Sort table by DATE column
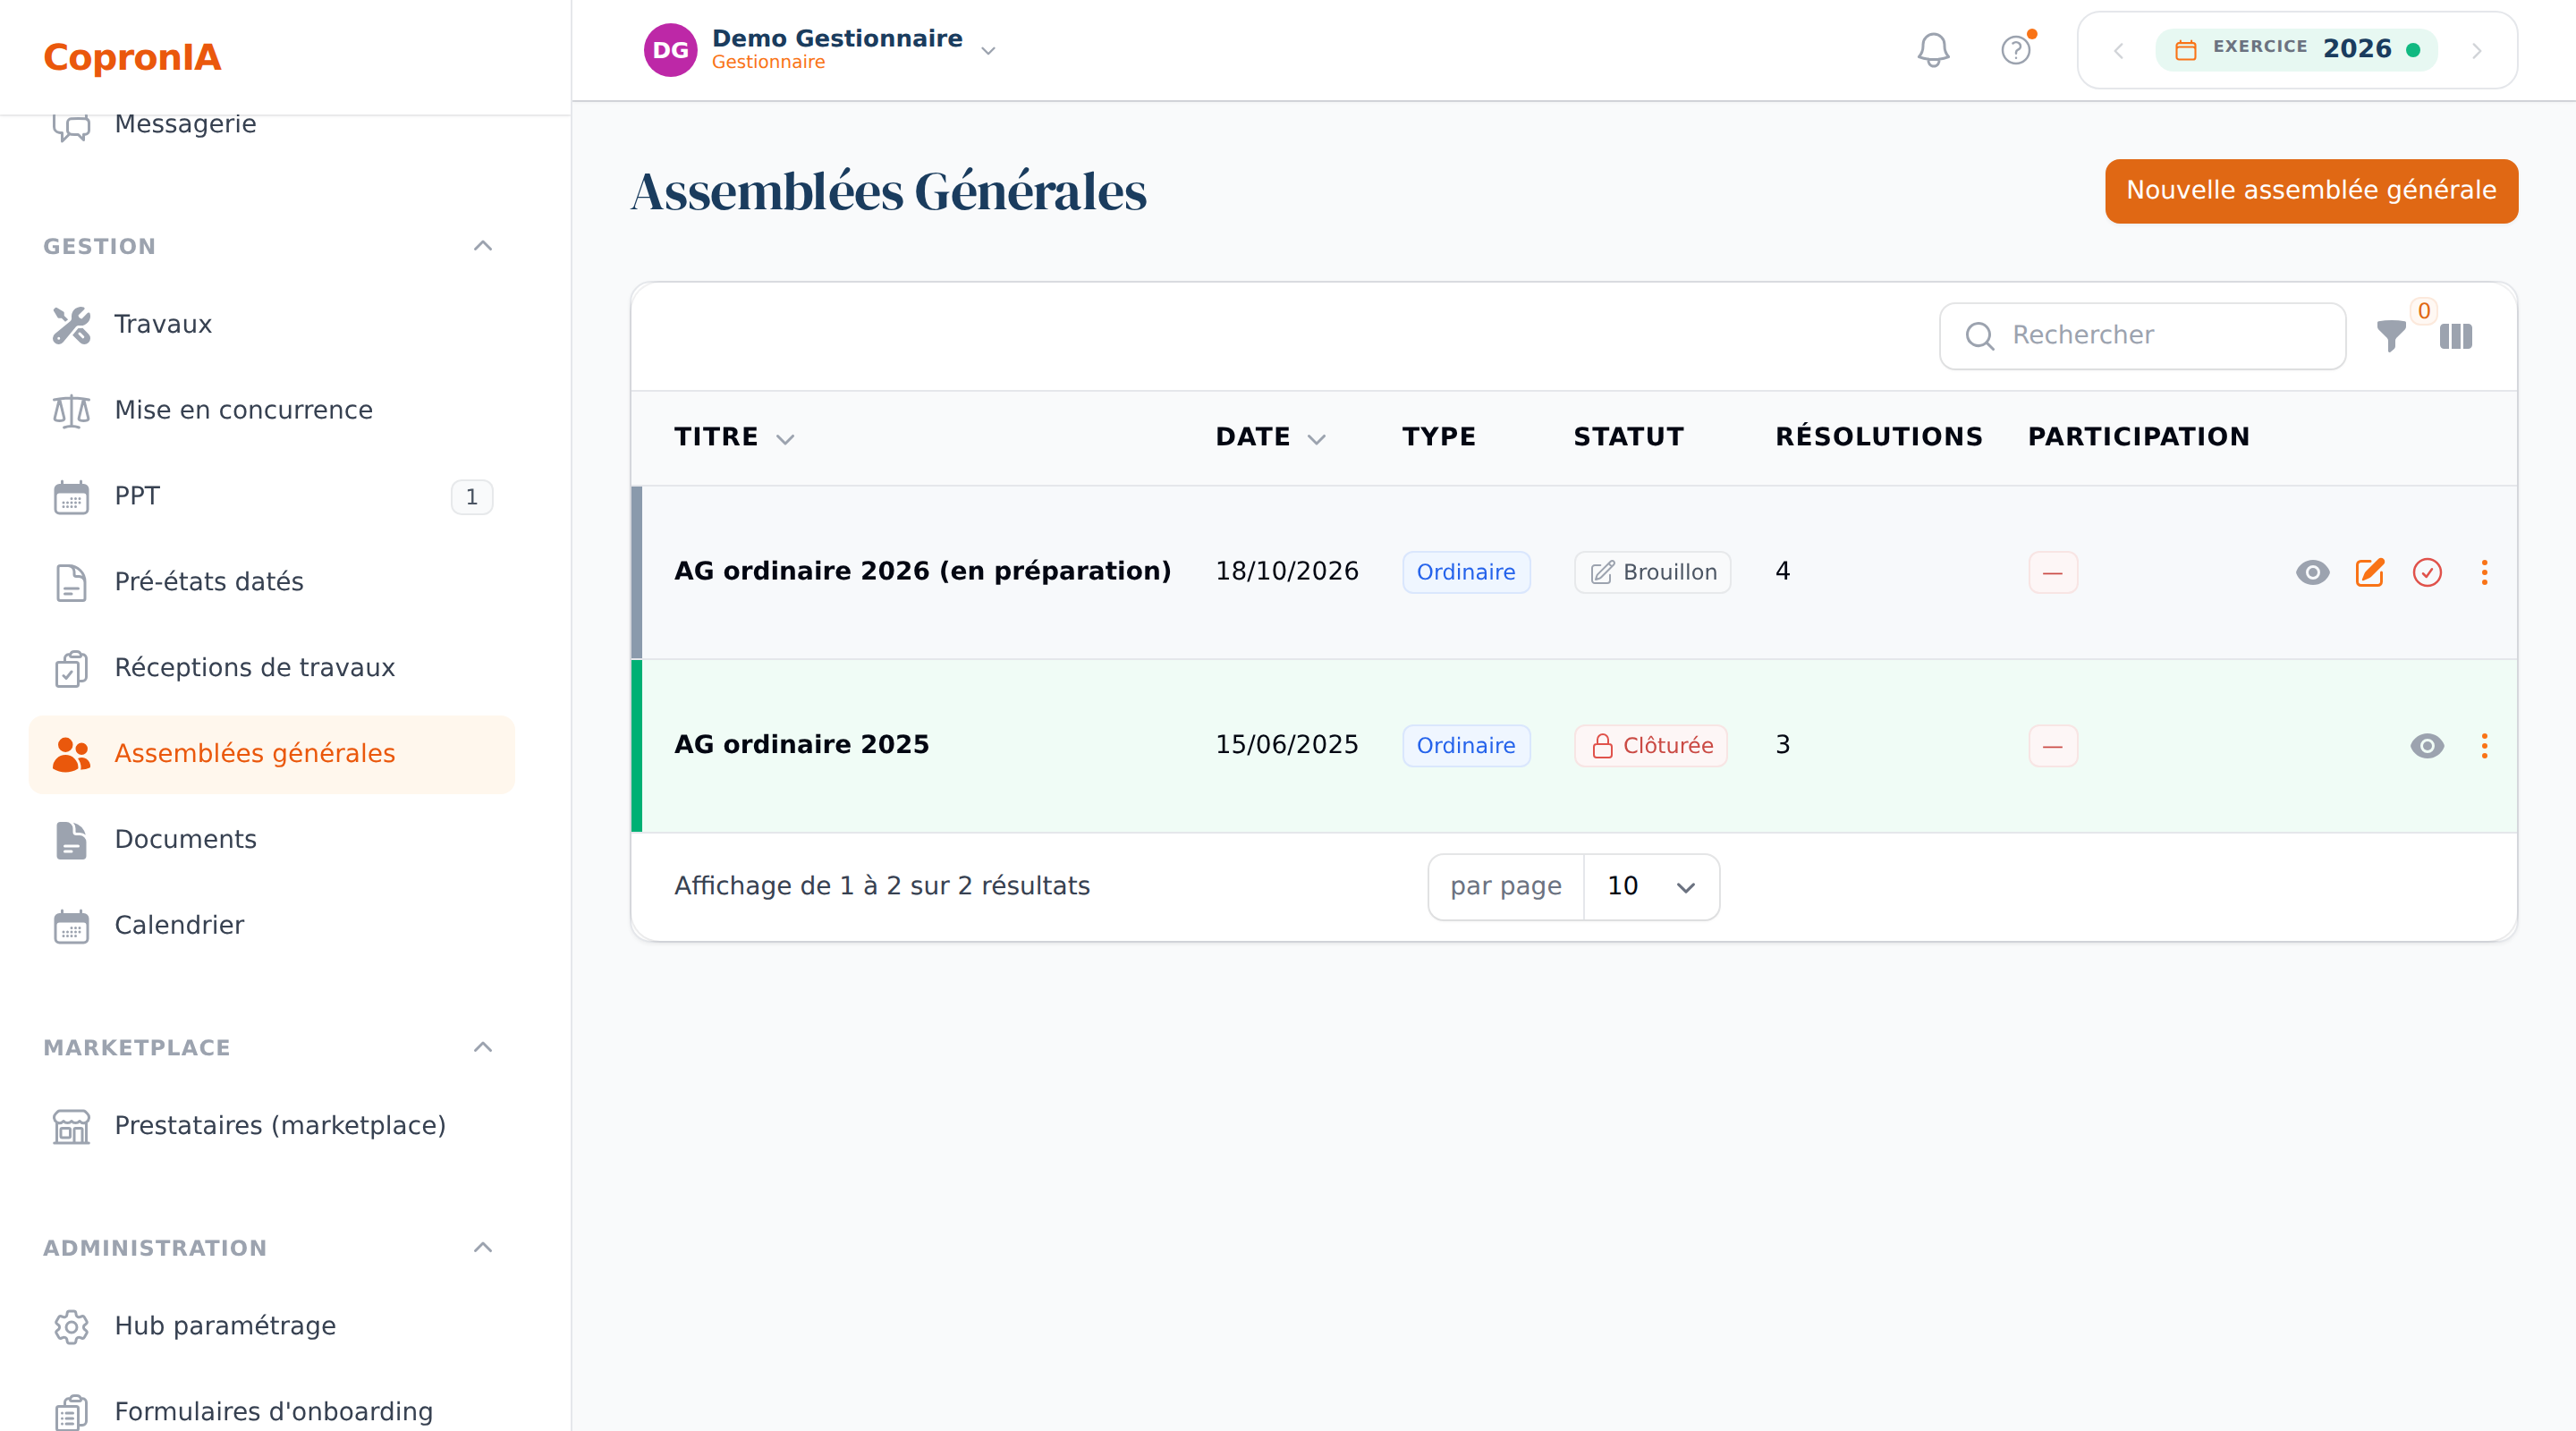Image resolution: width=2576 pixels, height=1431 pixels. (x=1271, y=437)
